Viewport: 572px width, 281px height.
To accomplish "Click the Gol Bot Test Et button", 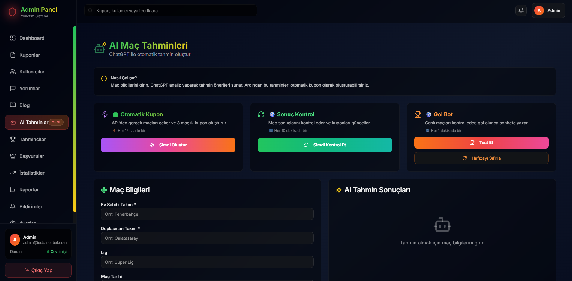I will point(481,143).
